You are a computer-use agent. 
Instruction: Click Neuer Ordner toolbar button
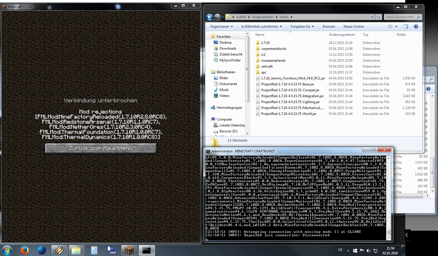point(354,26)
